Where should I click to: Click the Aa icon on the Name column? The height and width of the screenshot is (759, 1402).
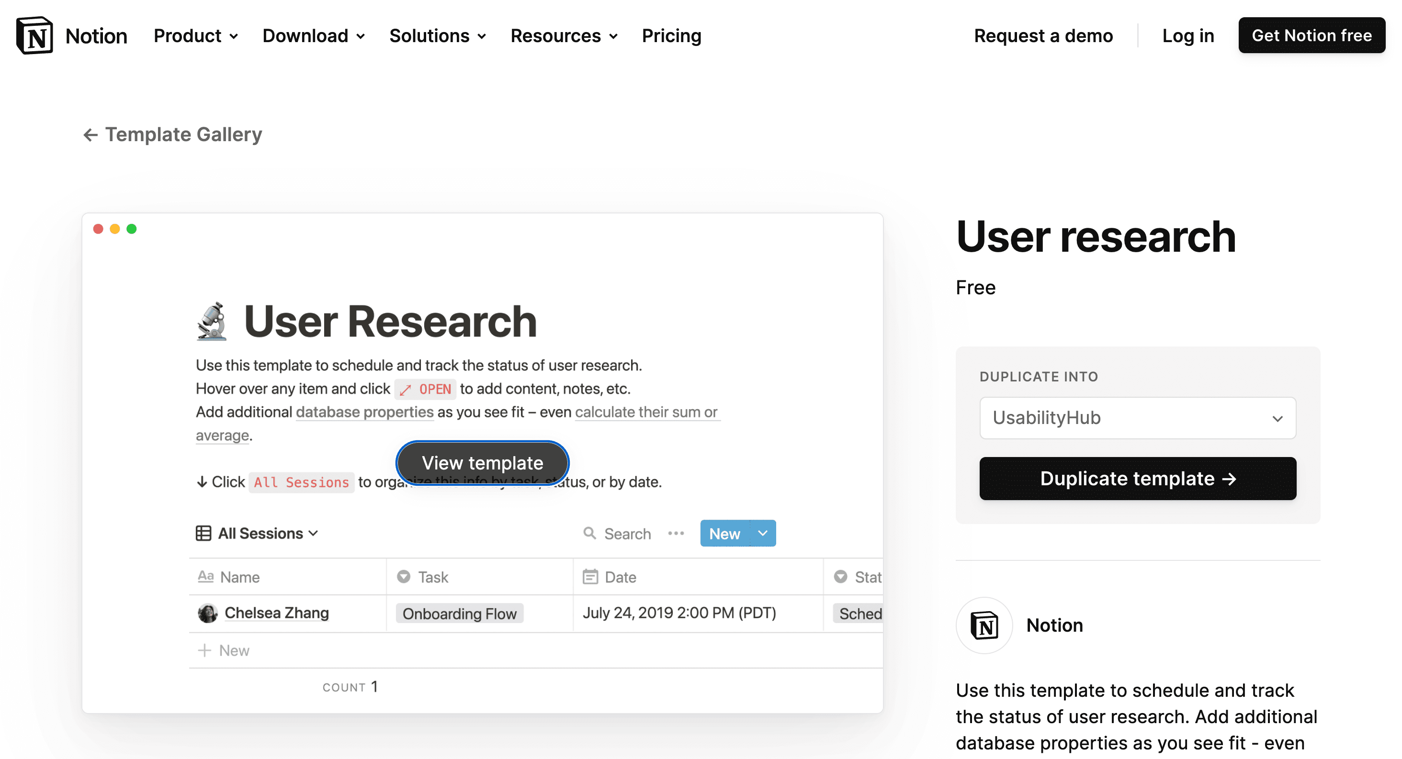click(x=205, y=576)
